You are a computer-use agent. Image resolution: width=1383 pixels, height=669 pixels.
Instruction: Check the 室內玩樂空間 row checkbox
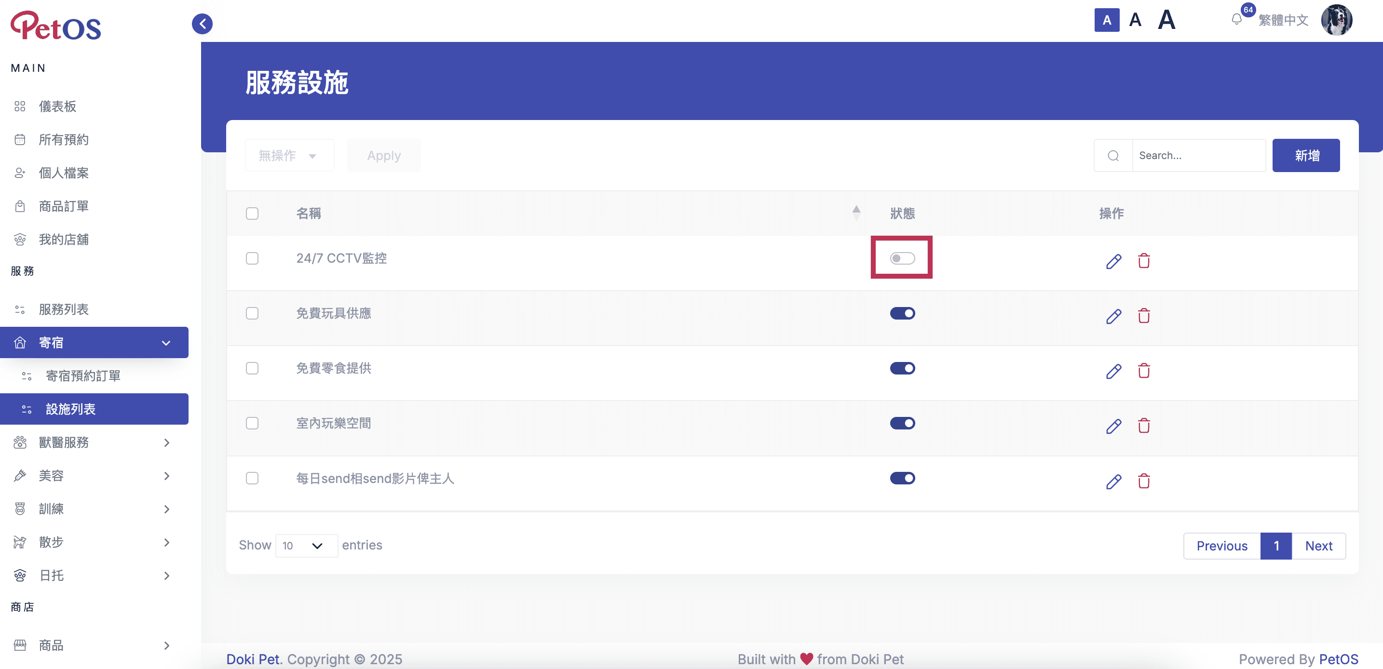[252, 423]
